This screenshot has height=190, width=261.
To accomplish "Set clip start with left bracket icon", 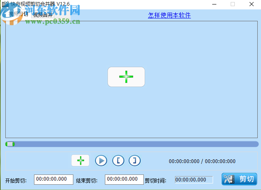I will tap(118, 161).
